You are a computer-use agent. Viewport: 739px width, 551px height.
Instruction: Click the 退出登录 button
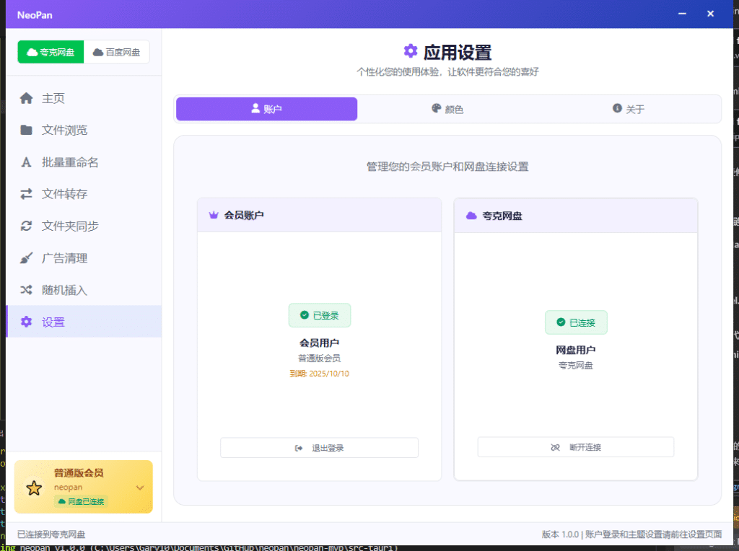coord(319,448)
